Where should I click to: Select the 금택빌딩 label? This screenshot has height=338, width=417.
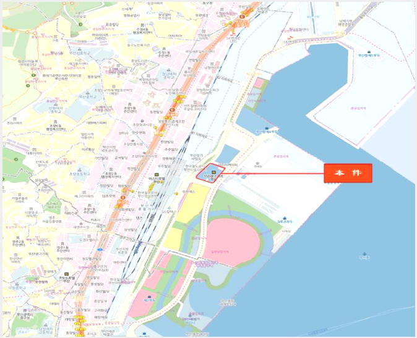tap(121, 158)
